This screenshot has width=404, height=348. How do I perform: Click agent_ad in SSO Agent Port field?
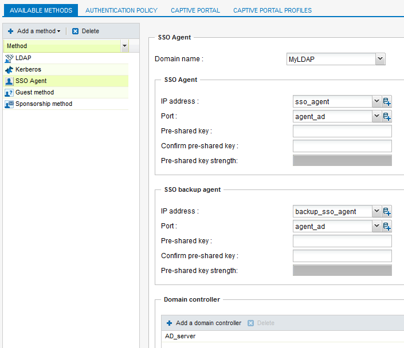(x=310, y=117)
